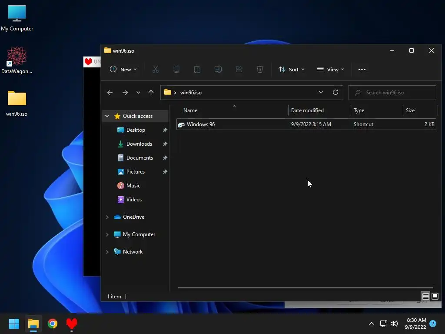Open the View dropdown menu
The height and width of the screenshot is (334, 445).
(x=330, y=69)
